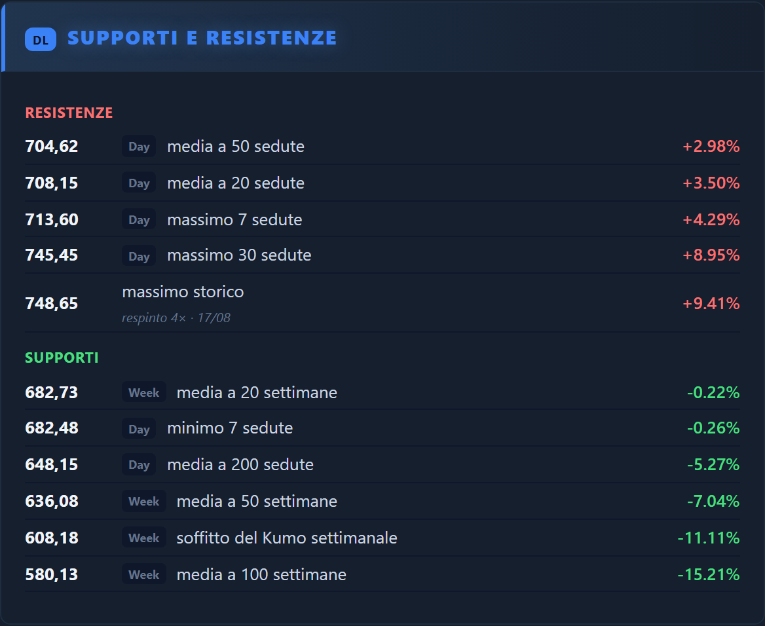Click the Day tag beside massimo 7 sedute

pos(139,219)
